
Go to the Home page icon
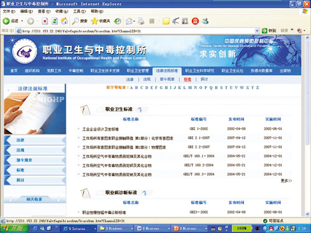pos(65,21)
